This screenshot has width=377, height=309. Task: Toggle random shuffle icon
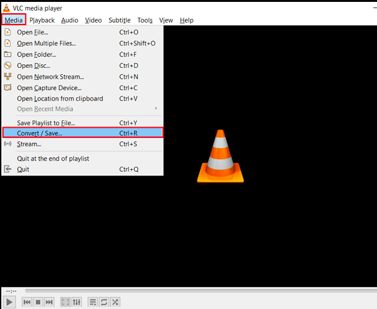(115, 302)
